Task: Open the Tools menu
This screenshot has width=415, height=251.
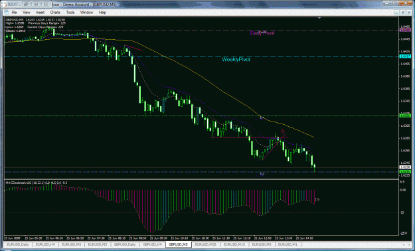Action: pyautogui.click(x=70, y=13)
